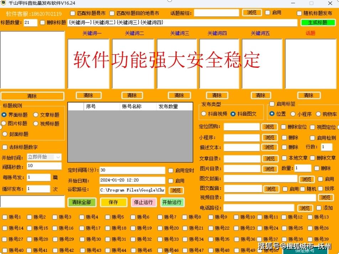Click the wide 清除 button under the title list
The height and width of the screenshot is (254, 339).
click(32, 96)
